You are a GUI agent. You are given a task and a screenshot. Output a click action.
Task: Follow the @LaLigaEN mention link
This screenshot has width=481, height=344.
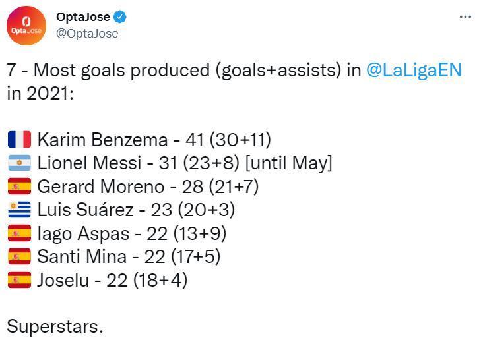pyautogui.click(x=414, y=70)
